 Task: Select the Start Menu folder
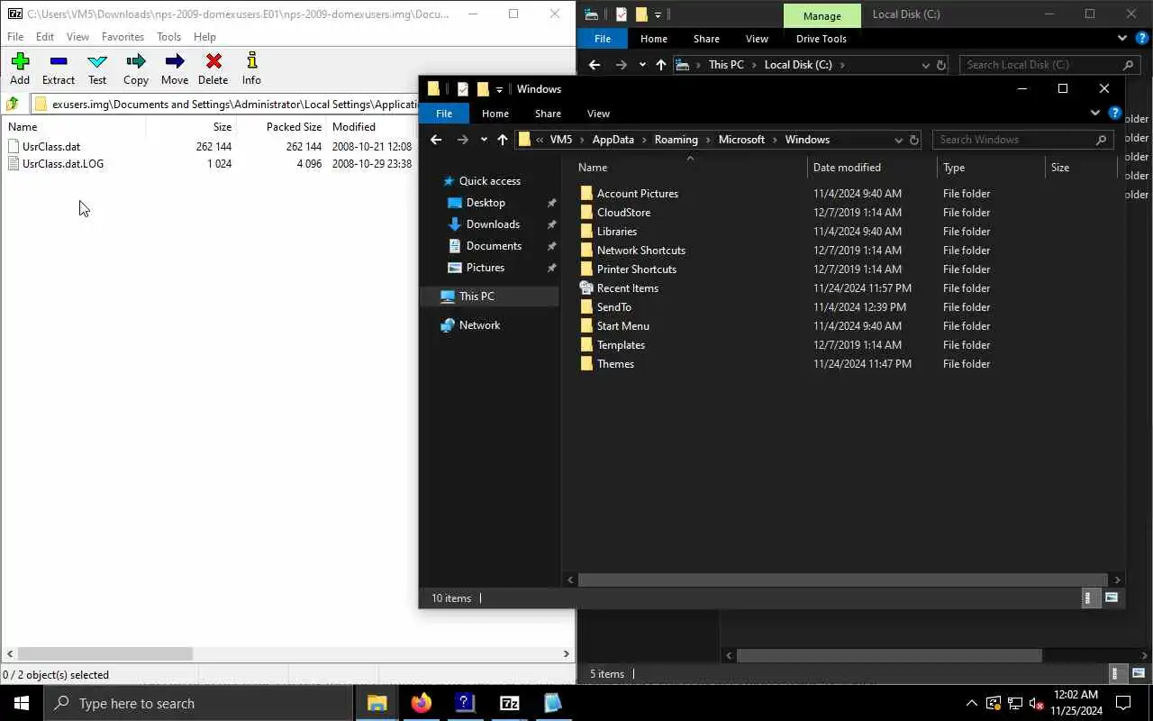[622, 326]
